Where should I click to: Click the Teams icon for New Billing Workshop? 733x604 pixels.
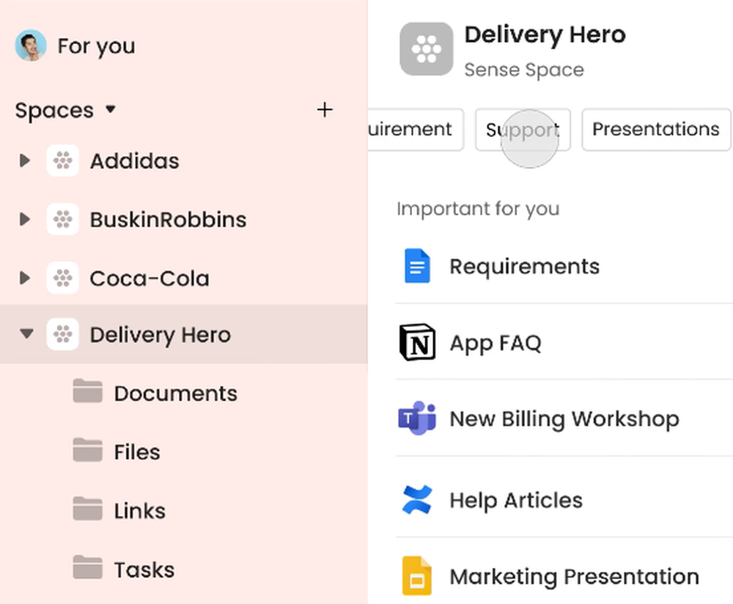coord(417,418)
